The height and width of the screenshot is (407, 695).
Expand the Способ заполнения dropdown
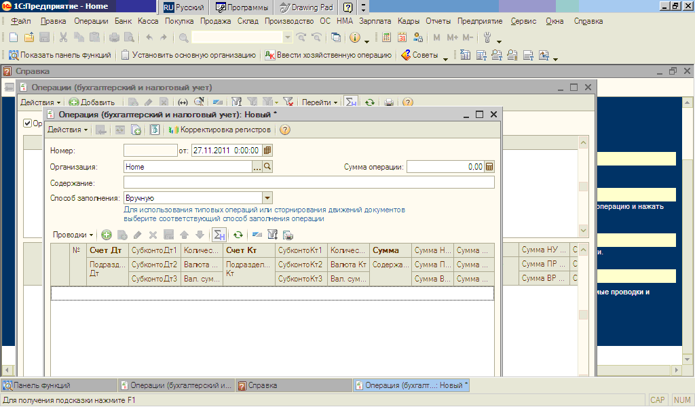[267, 198]
